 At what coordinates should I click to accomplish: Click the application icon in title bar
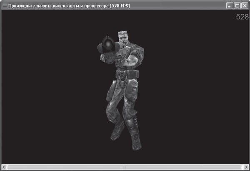coord(5,6)
